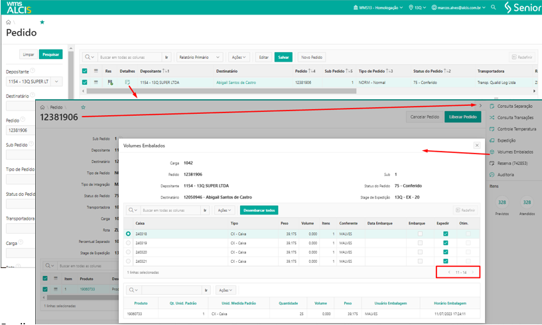Click the Pesquisar button

click(x=51, y=54)
